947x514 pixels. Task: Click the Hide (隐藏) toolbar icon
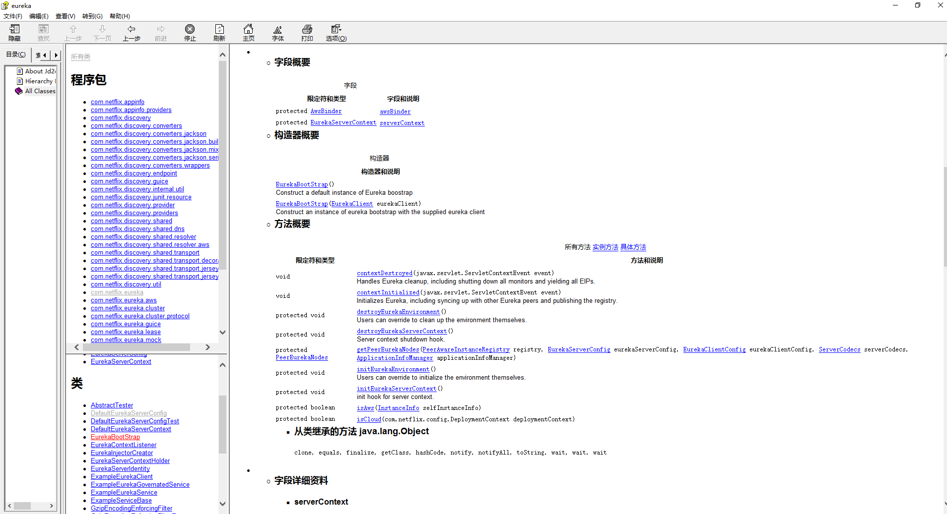click(14, 29)
